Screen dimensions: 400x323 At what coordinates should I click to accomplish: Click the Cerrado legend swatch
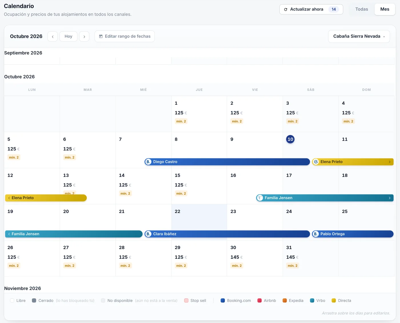34,300
